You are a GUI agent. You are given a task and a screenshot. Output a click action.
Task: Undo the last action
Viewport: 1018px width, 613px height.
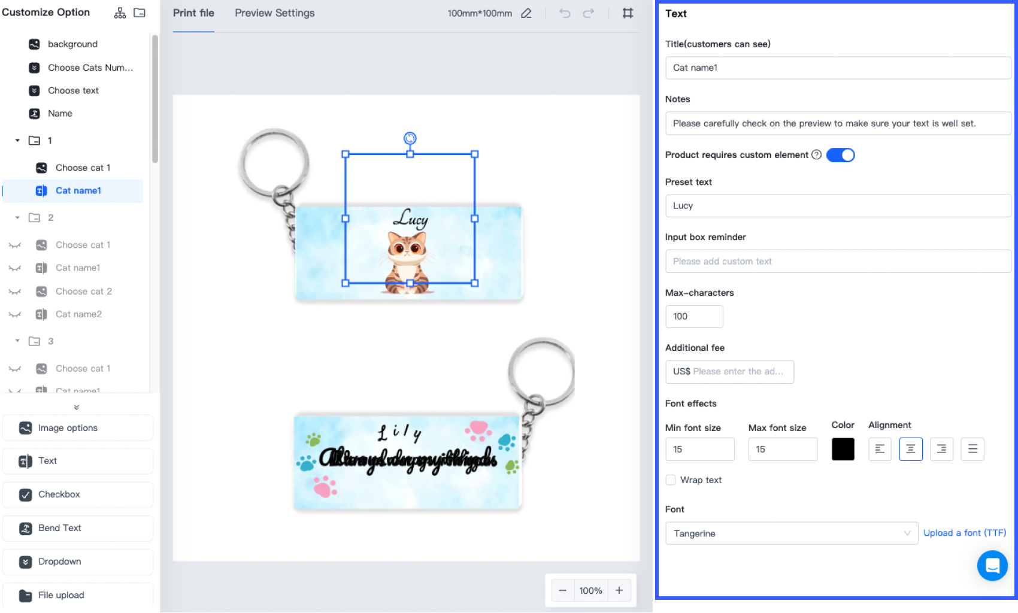[x=565, y=13]
